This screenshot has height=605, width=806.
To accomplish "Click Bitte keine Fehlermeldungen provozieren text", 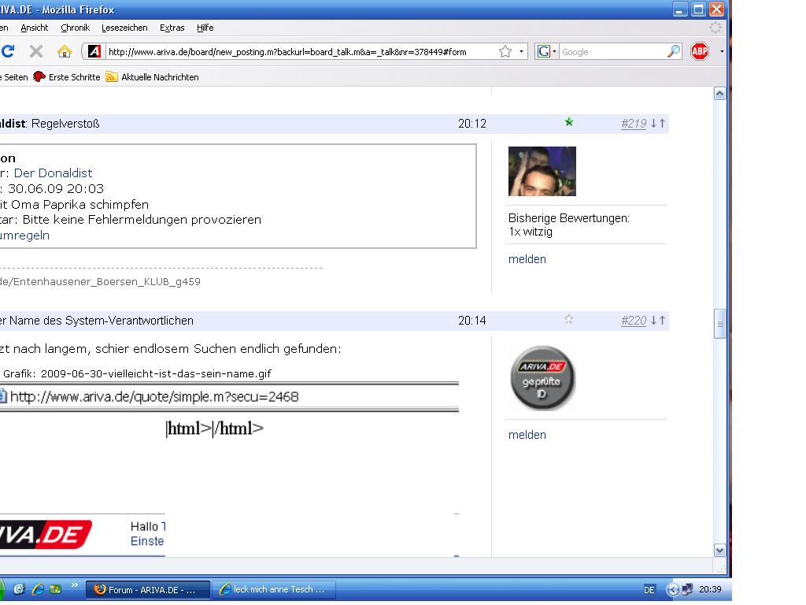I will [x=142, y=220].
